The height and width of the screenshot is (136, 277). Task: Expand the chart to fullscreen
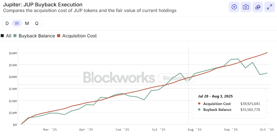point(270,7)
